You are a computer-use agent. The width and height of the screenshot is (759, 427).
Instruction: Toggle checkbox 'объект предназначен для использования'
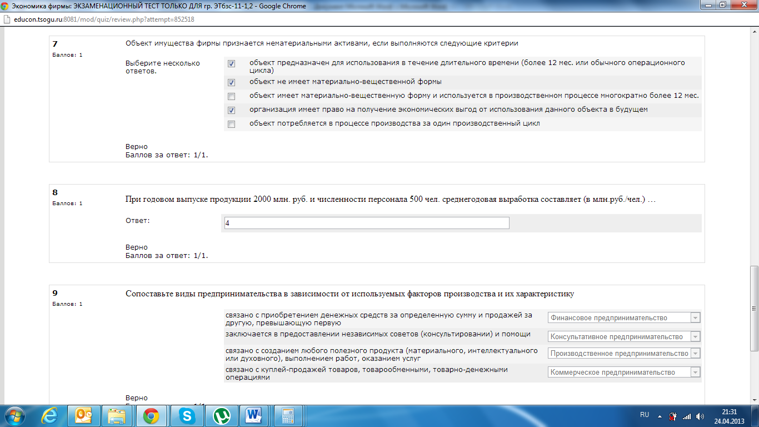pyautogui.click(x=231, y=63)
